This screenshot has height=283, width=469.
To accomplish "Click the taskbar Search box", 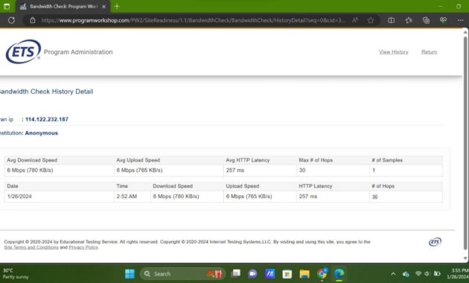I will 182,274.
